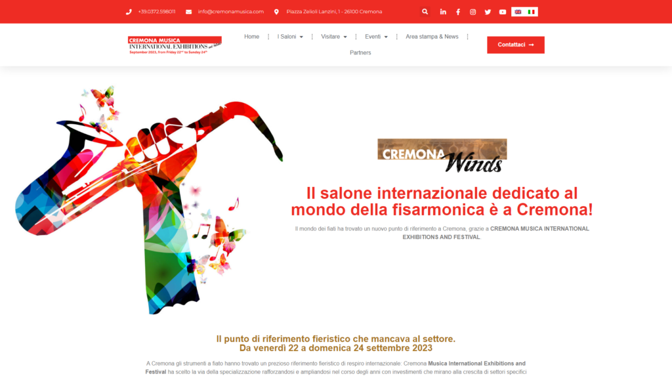Open the search magnifier icon

coord(425,12)
